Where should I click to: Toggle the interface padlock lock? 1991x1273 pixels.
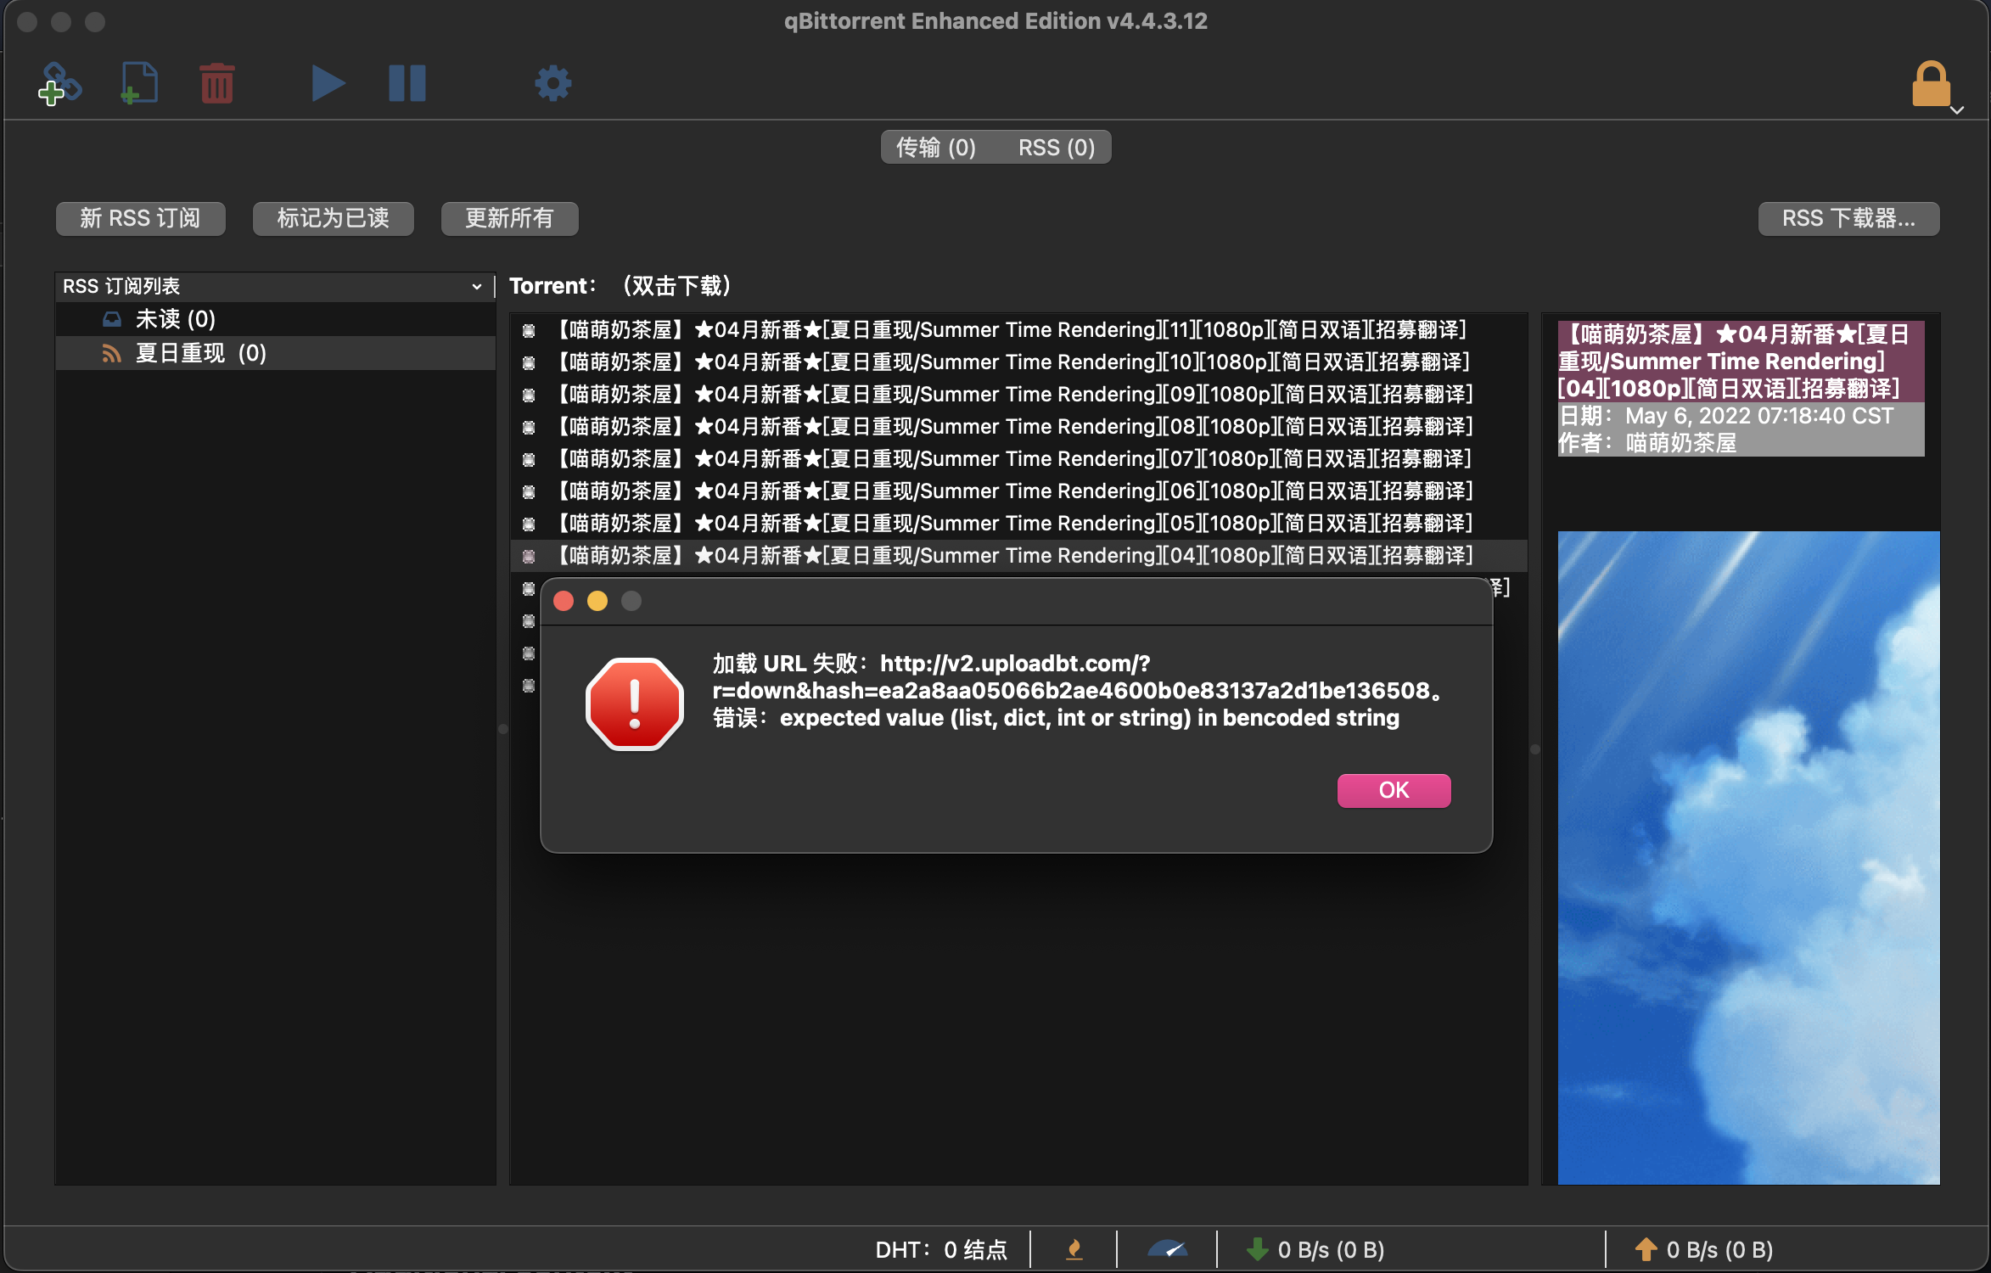[1932, 83]
